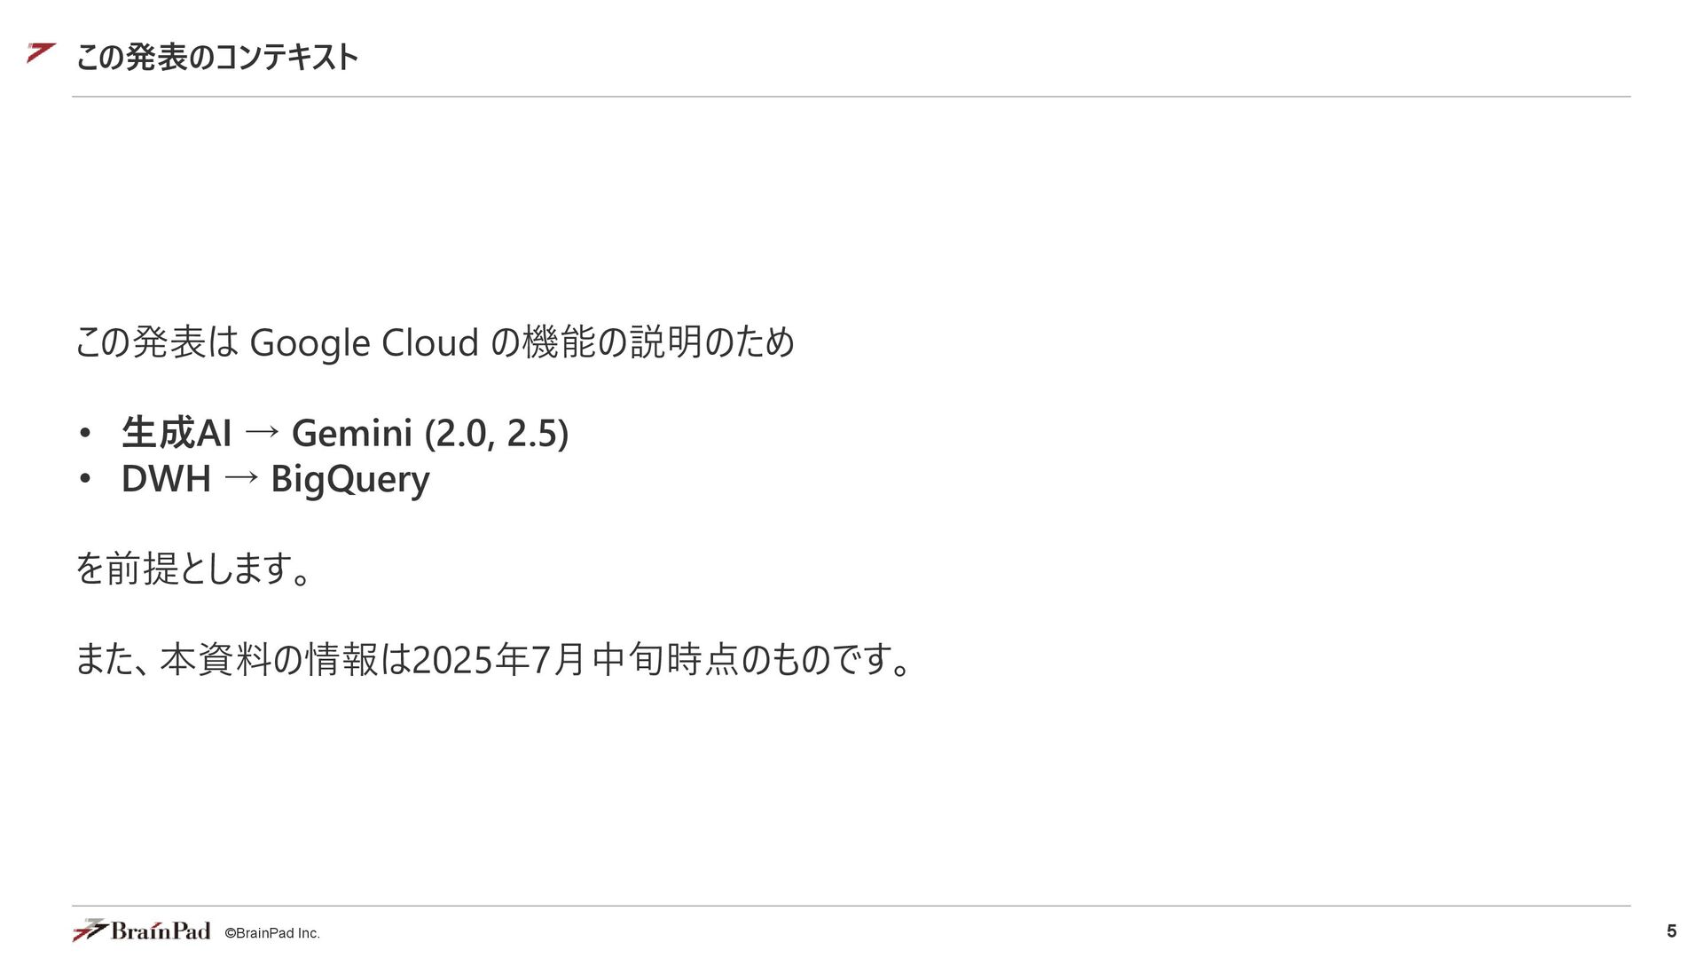Click the phrase の機能の説明のため
The height and width of the screenshot is (958, 1703).
pyautogui.click(x=642, y=342)
